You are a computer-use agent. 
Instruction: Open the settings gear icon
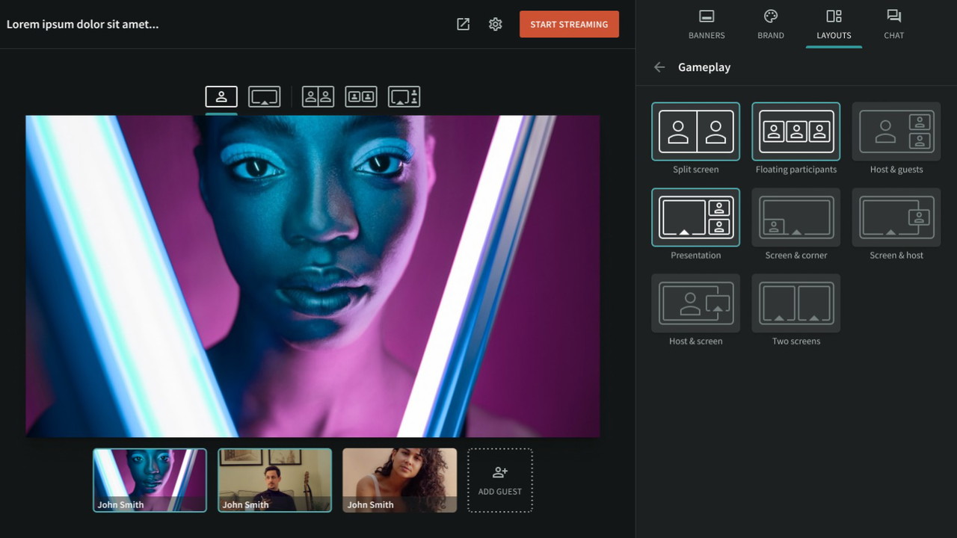tap(495, 24)
